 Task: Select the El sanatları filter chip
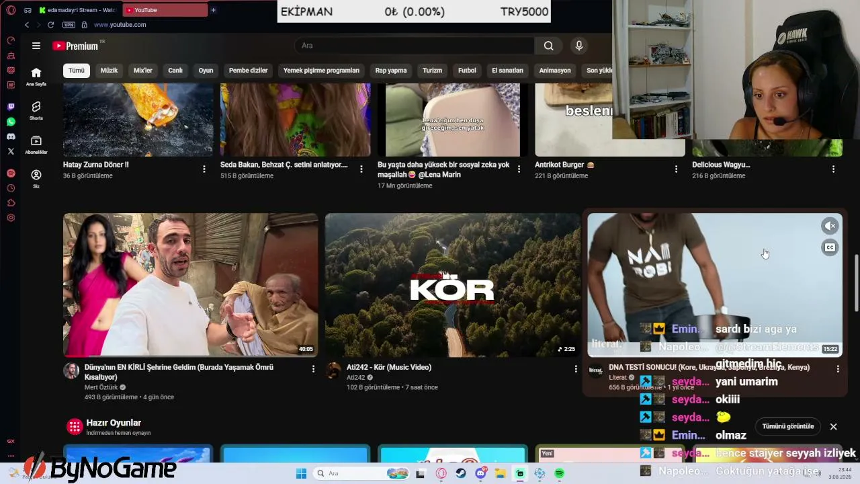click(x=507, y=71)
